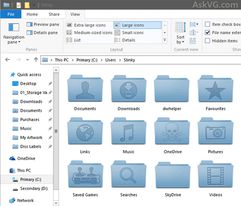The image size is (241, 206).
Task: Click the pin icon next to Disc Labels
Action: tap(50, 147)
